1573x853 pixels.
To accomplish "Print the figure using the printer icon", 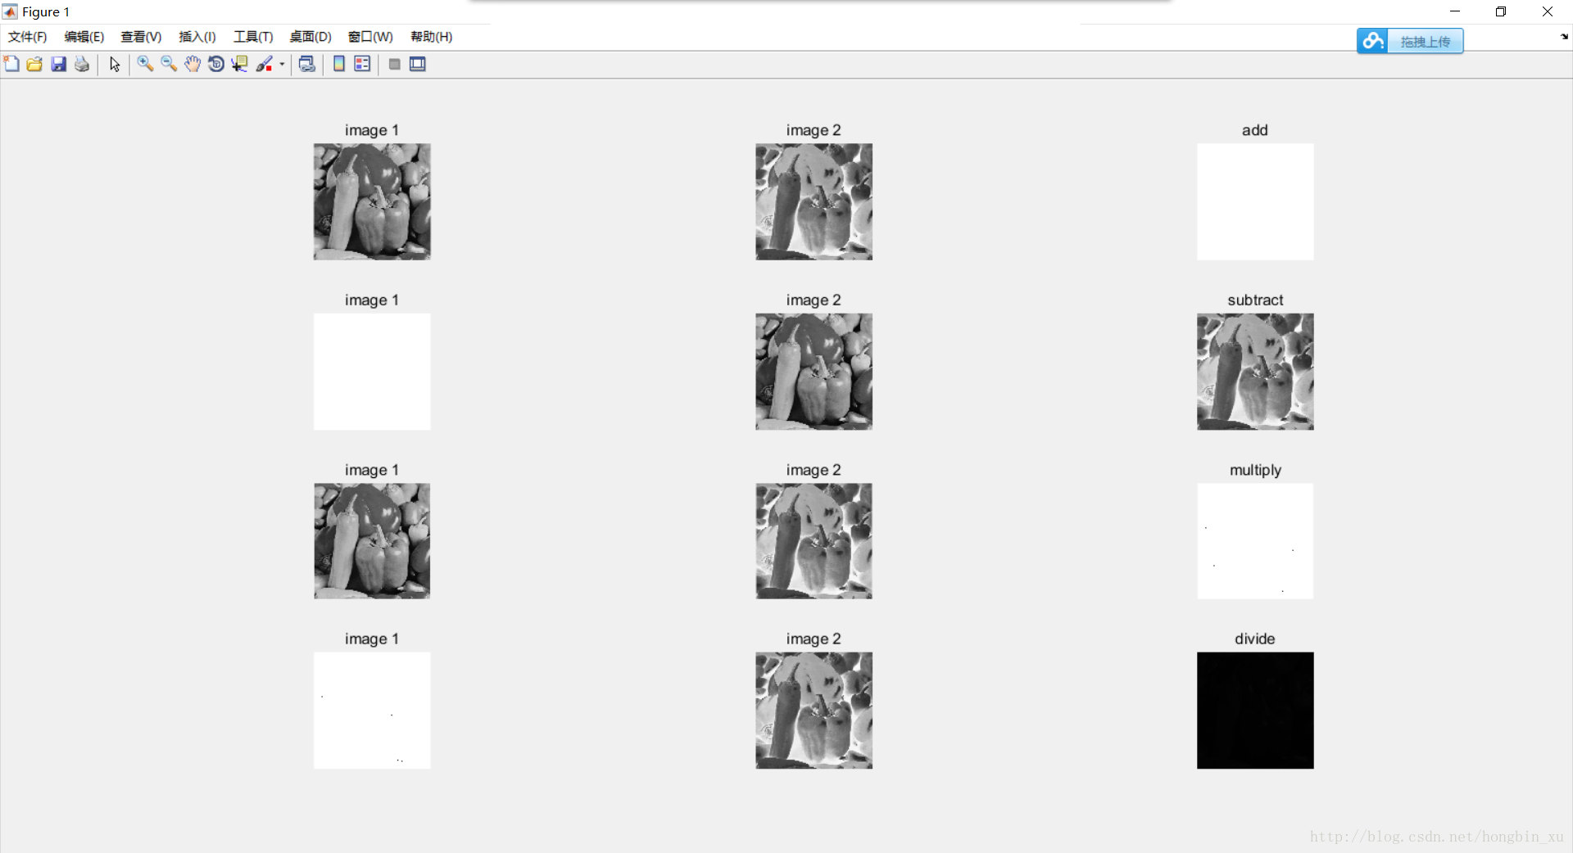I will pyautogui.click(x=82, y=64).
